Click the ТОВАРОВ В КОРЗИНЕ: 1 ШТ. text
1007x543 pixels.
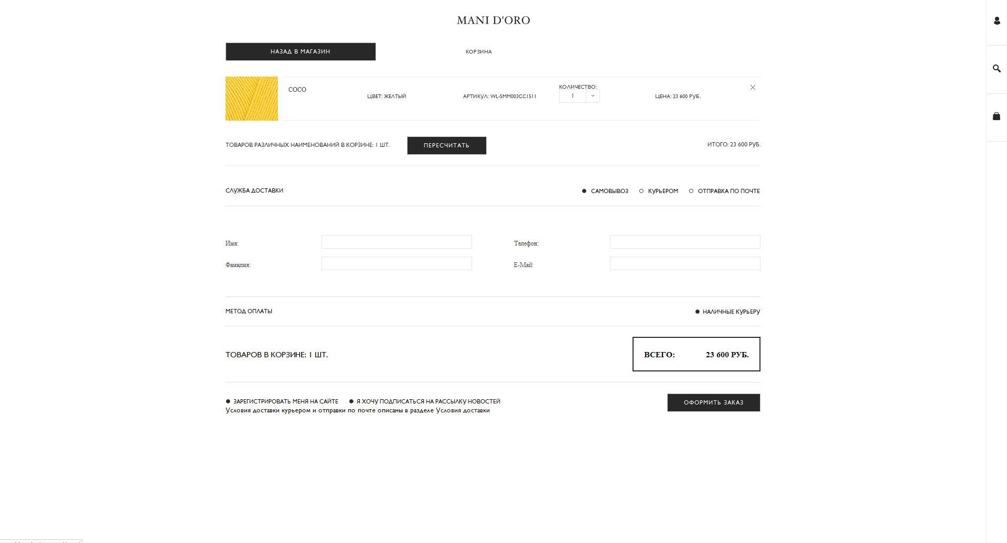pos(276,355)
